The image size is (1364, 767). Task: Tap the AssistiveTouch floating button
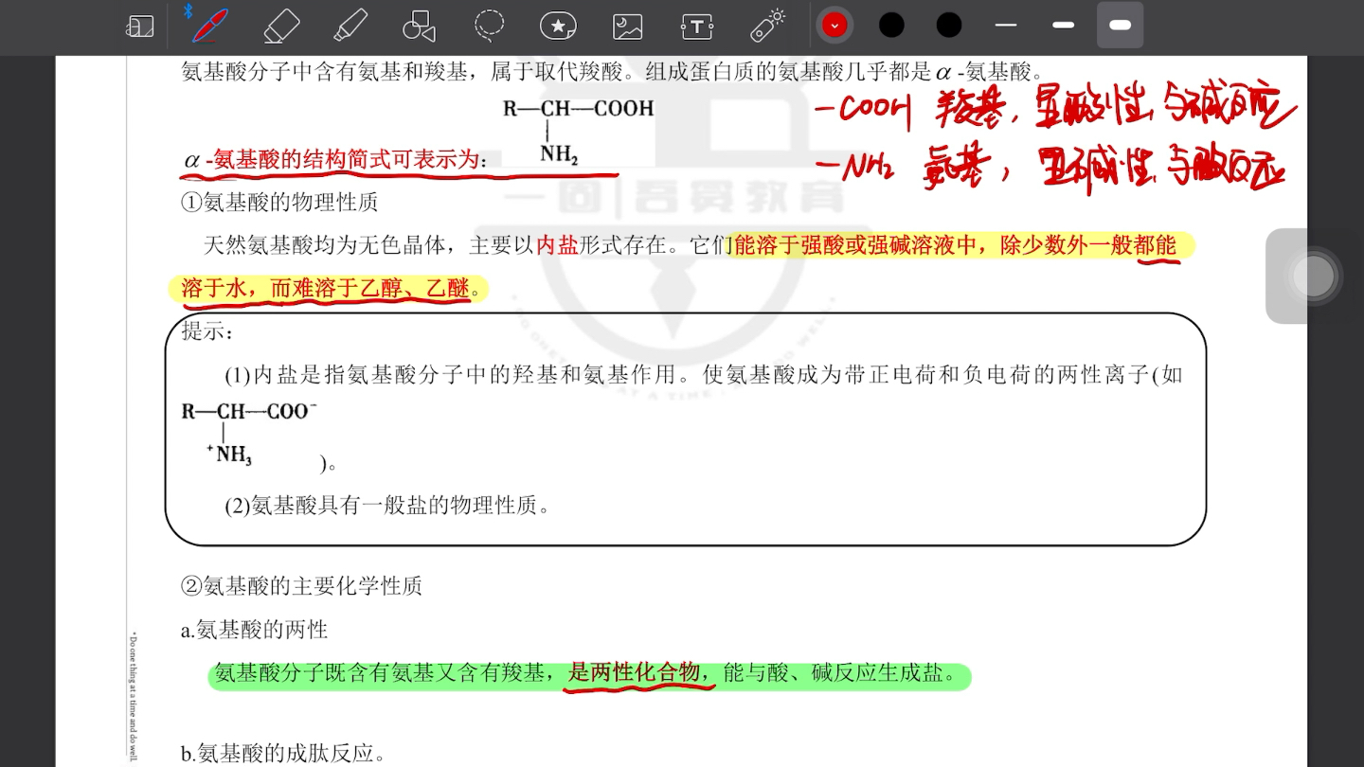(x=1314, y=276)
